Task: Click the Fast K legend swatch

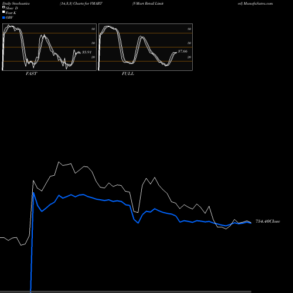Action: pos(4,12)
